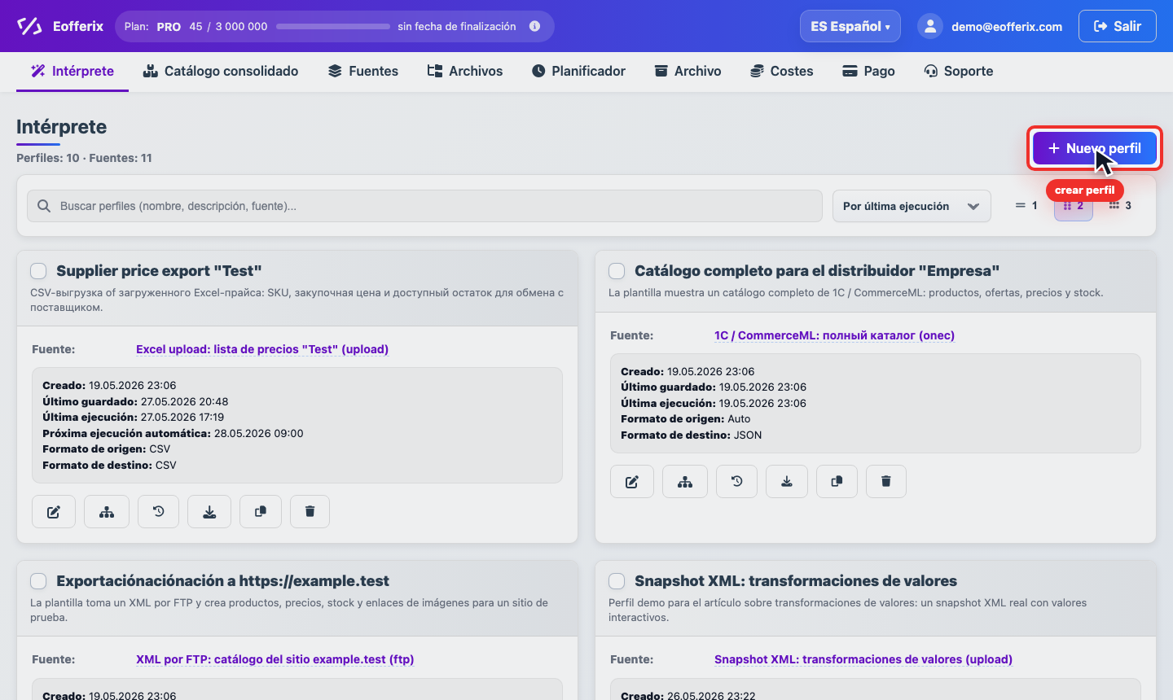Screen dimensions: 1173x700
Task: Open Excel upload lista de precios source link
Action: 262,349
